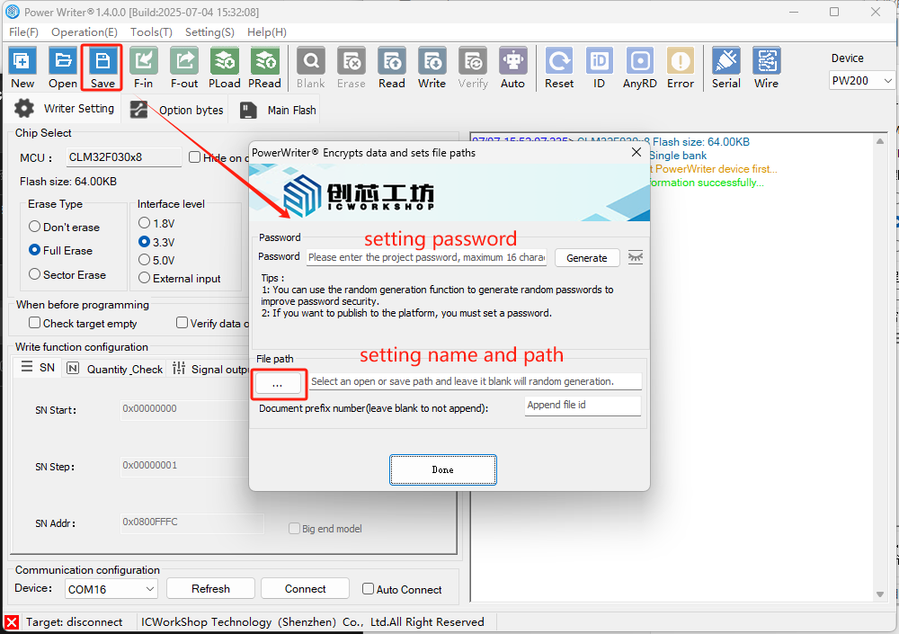Screen dimensions: 899x634
Task: Open the Help(H) menu
Action: pos(267,32)
